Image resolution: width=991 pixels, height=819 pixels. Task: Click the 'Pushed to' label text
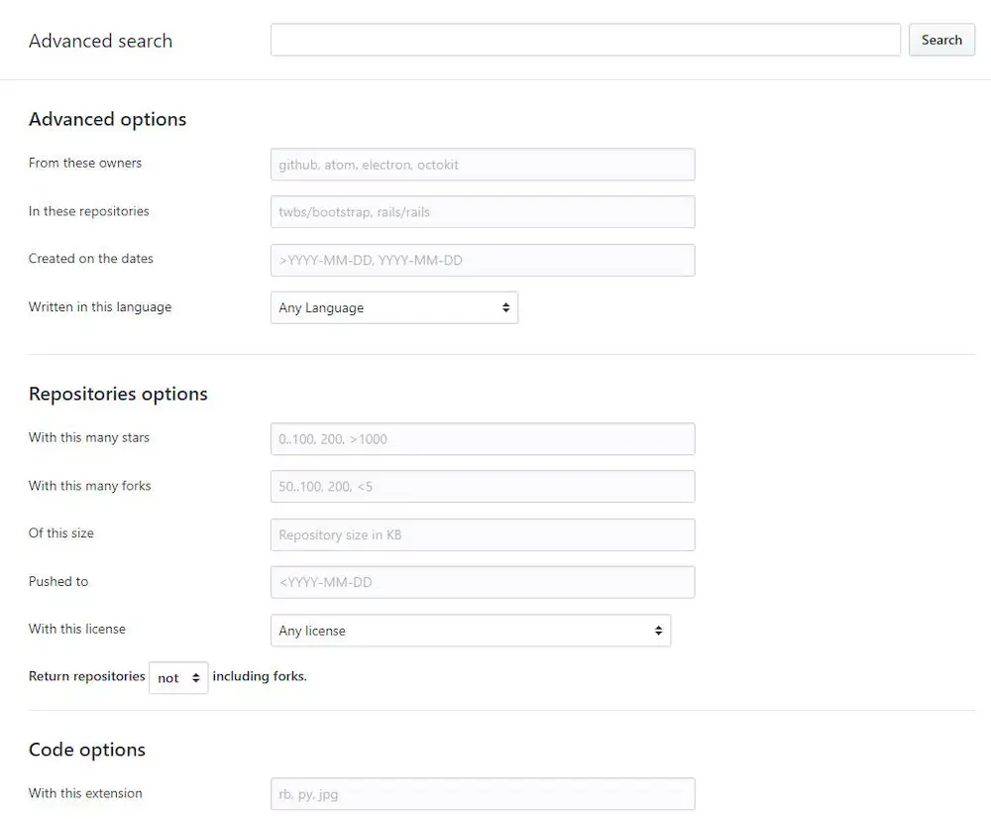point(58,581)
